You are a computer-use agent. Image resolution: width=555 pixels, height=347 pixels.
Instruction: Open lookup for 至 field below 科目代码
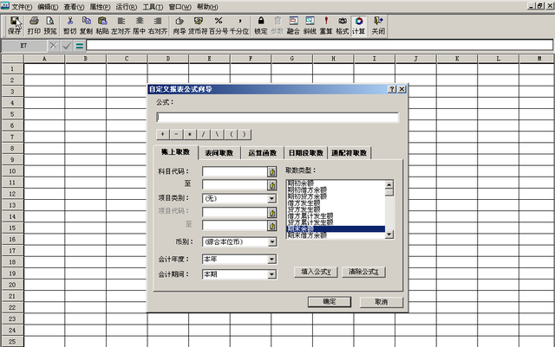(x=271, y=185)
